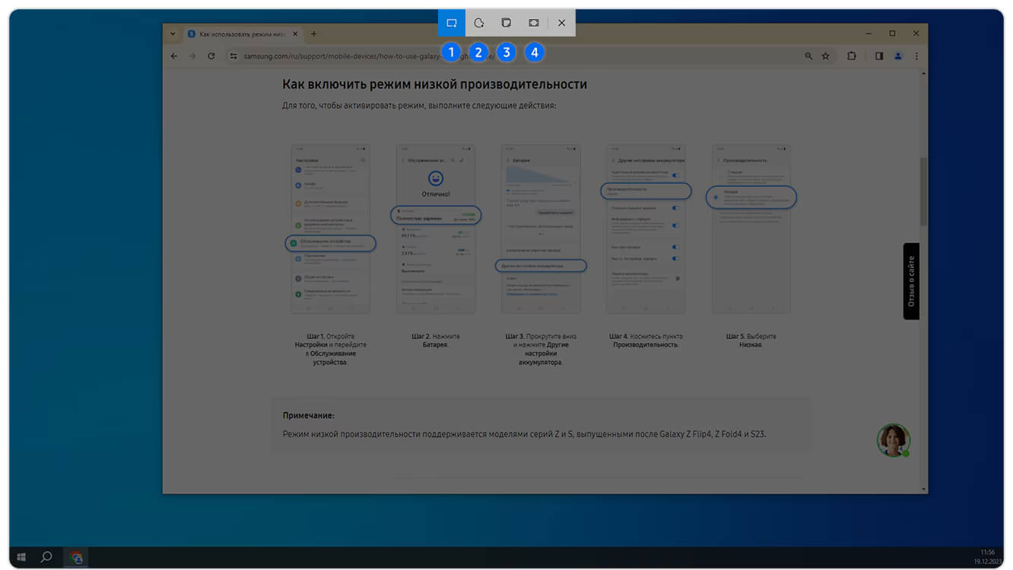Bookmark this page with the star icon
This screenshot has width=1013, height=570.
pos(825,56)
